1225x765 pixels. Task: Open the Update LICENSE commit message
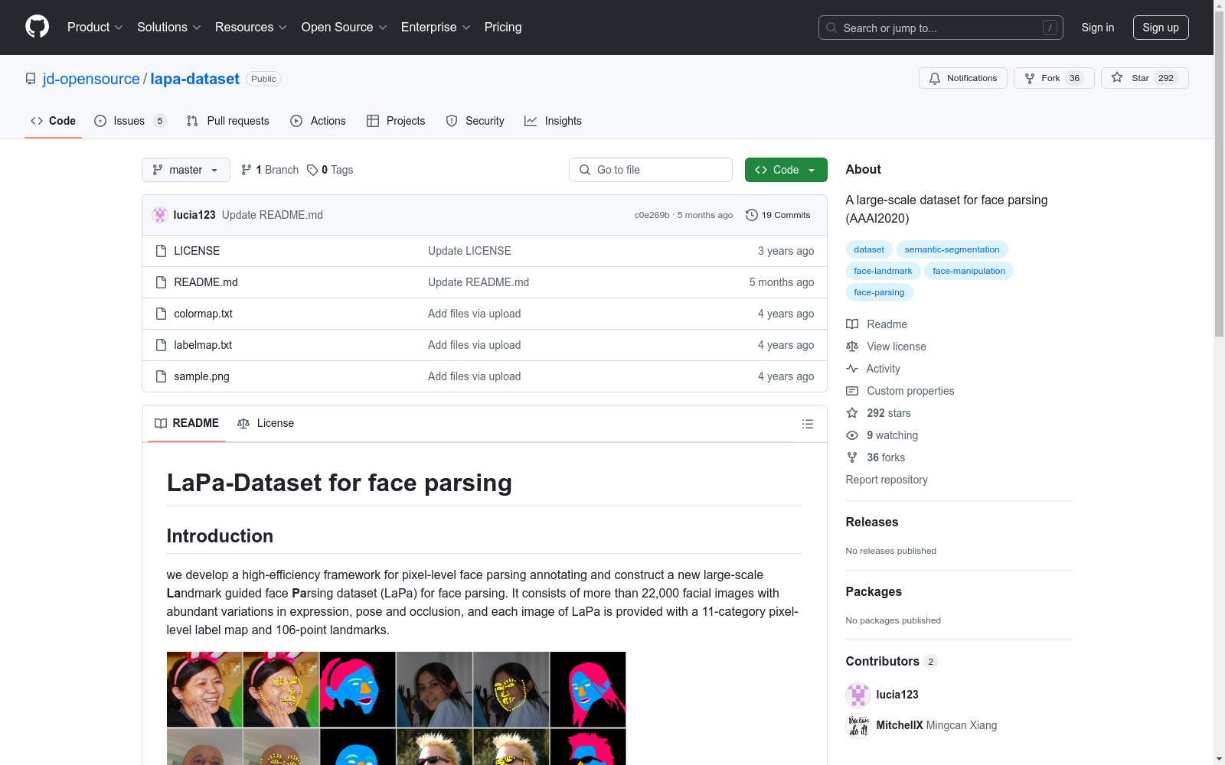tap(469, 251)
